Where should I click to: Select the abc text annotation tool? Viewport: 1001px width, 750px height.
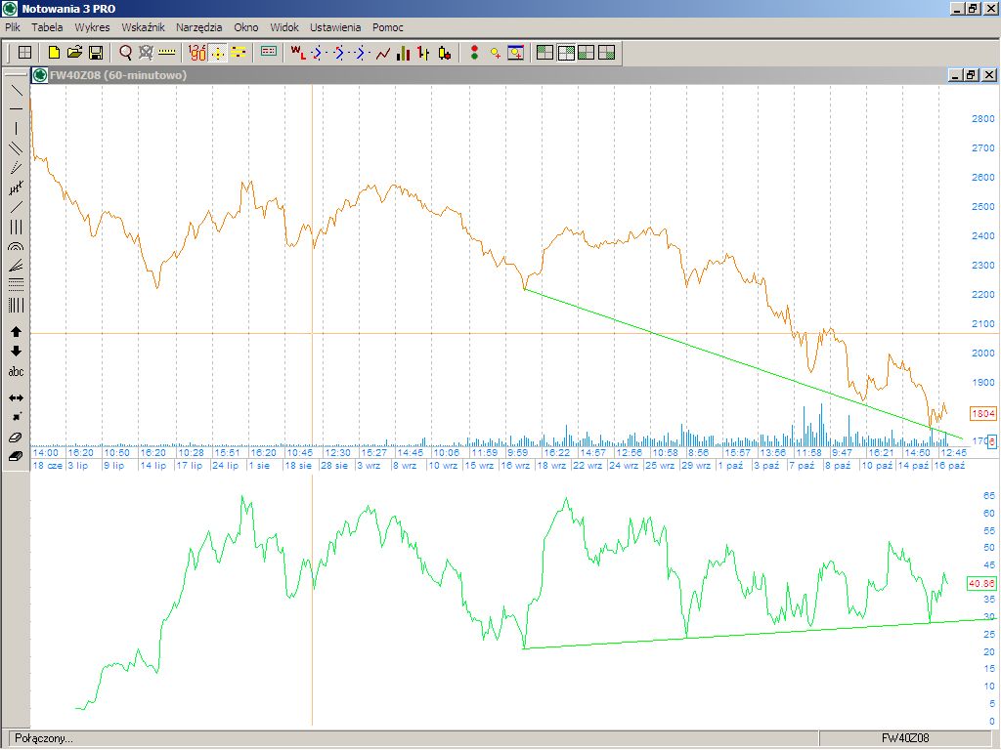pyautogui.click(x=16, y=371)
